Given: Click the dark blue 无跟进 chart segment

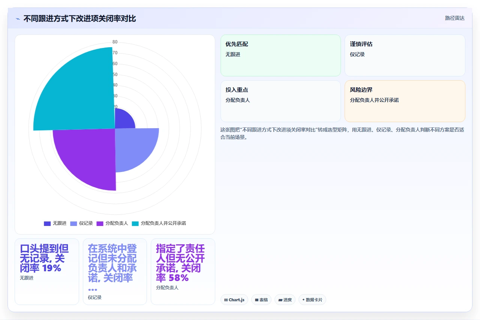Looking at the screenshot, I should point(124,120).
